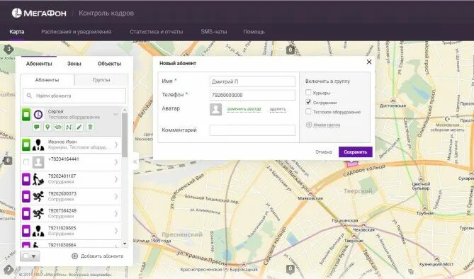Click the Найти абонента search field
474x279 pixels.
click(74, 96)
